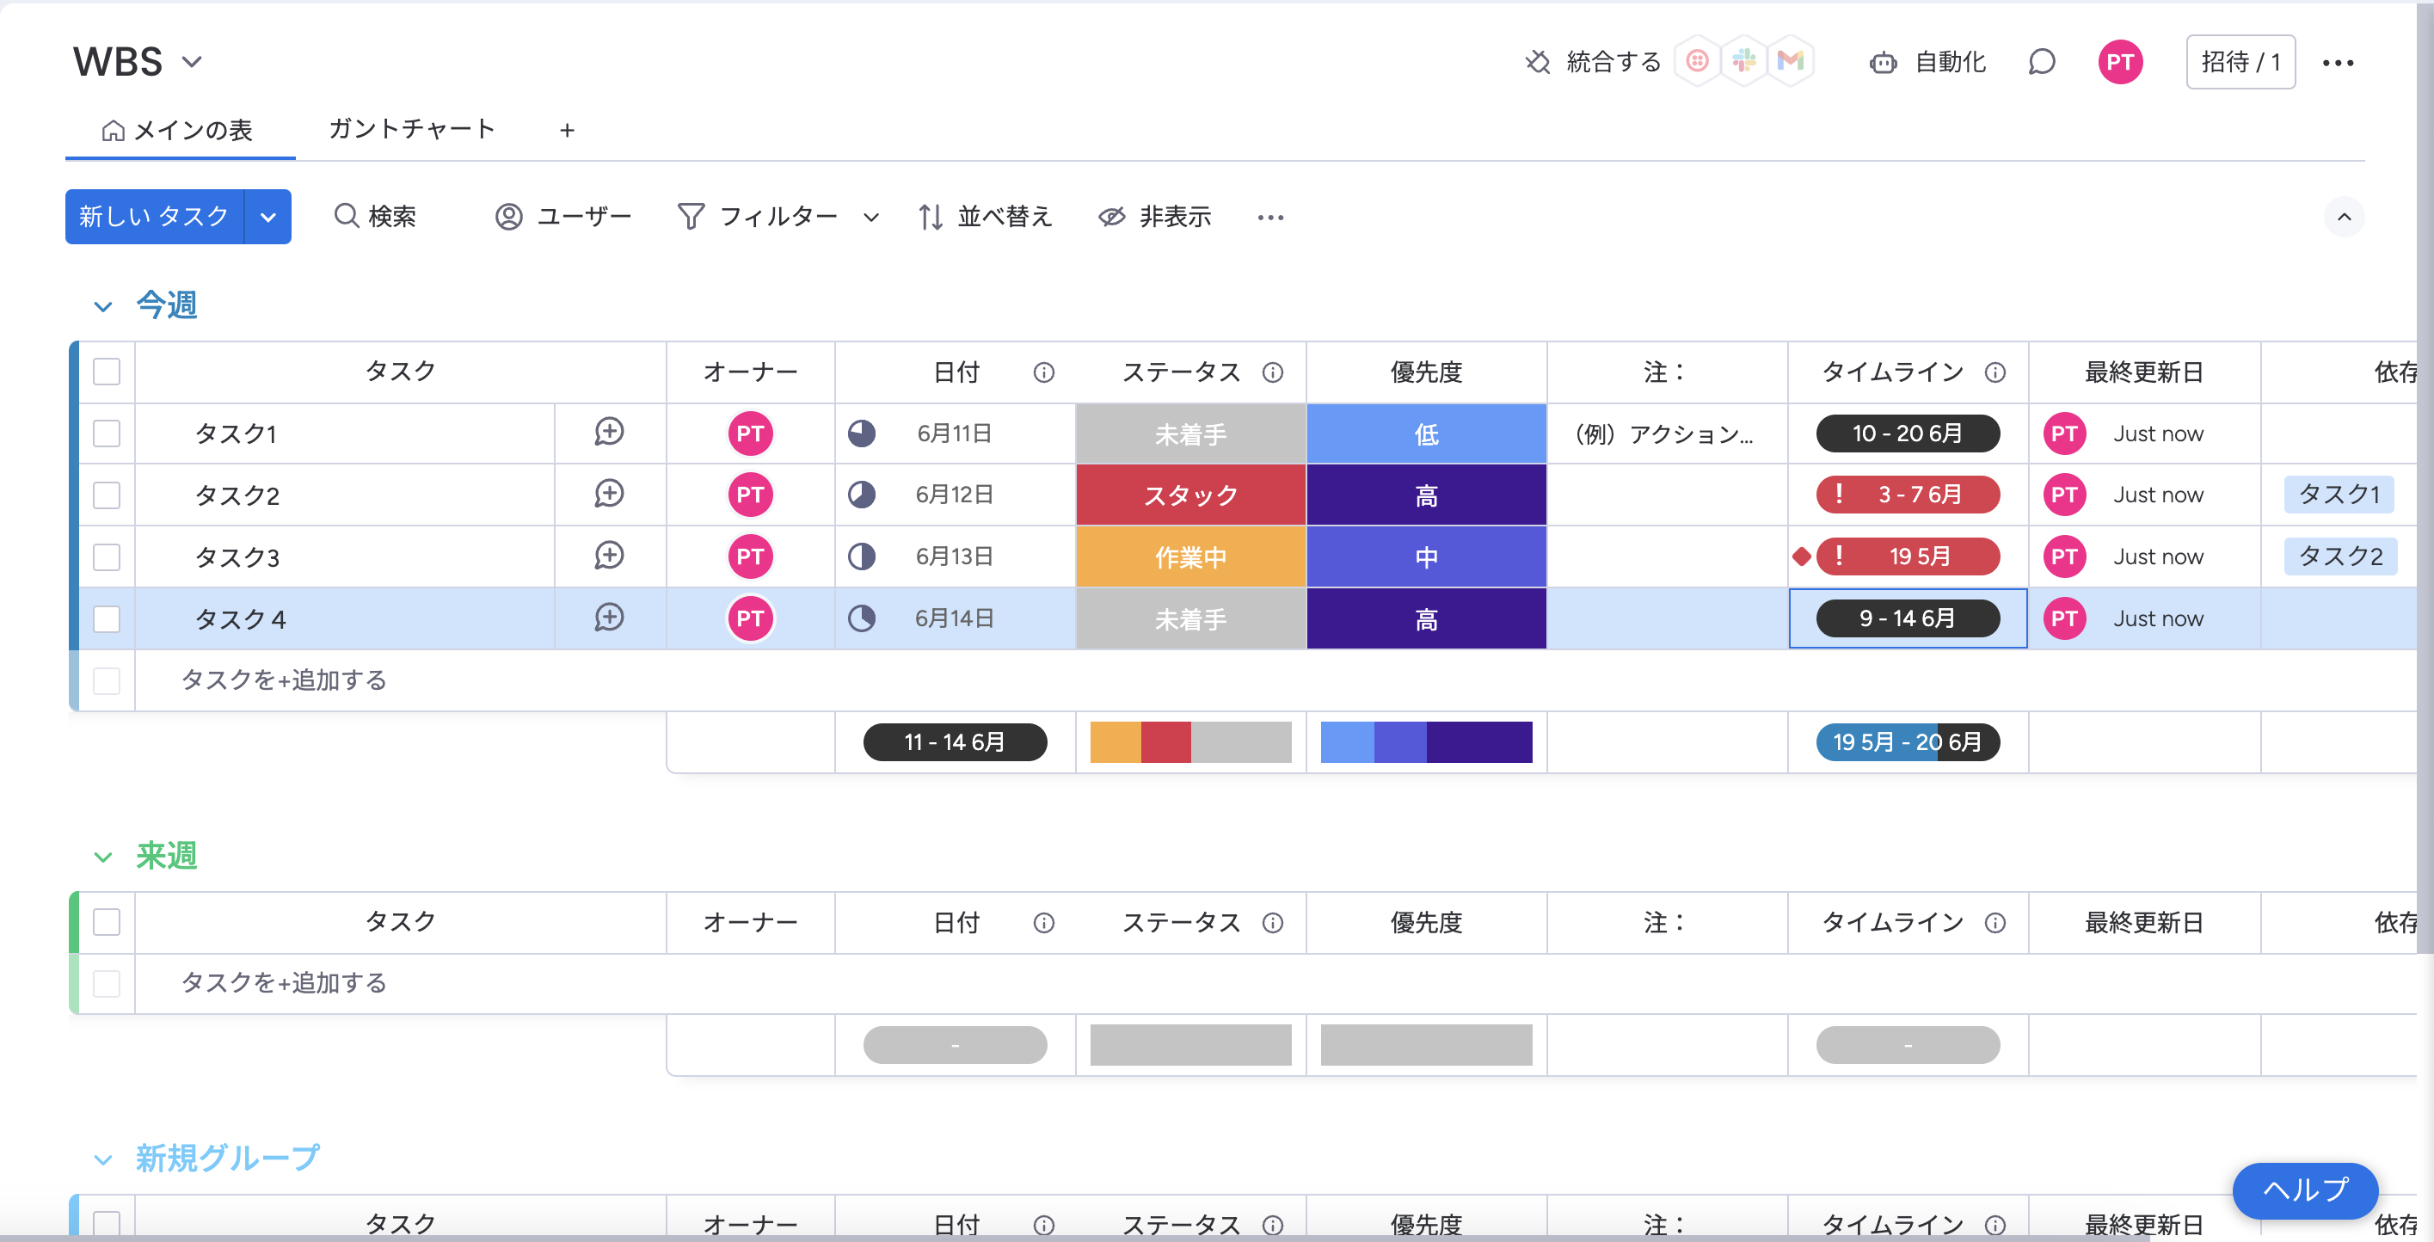
Task: Check the box for タスク 4
Action: click(x=107, y=618)
